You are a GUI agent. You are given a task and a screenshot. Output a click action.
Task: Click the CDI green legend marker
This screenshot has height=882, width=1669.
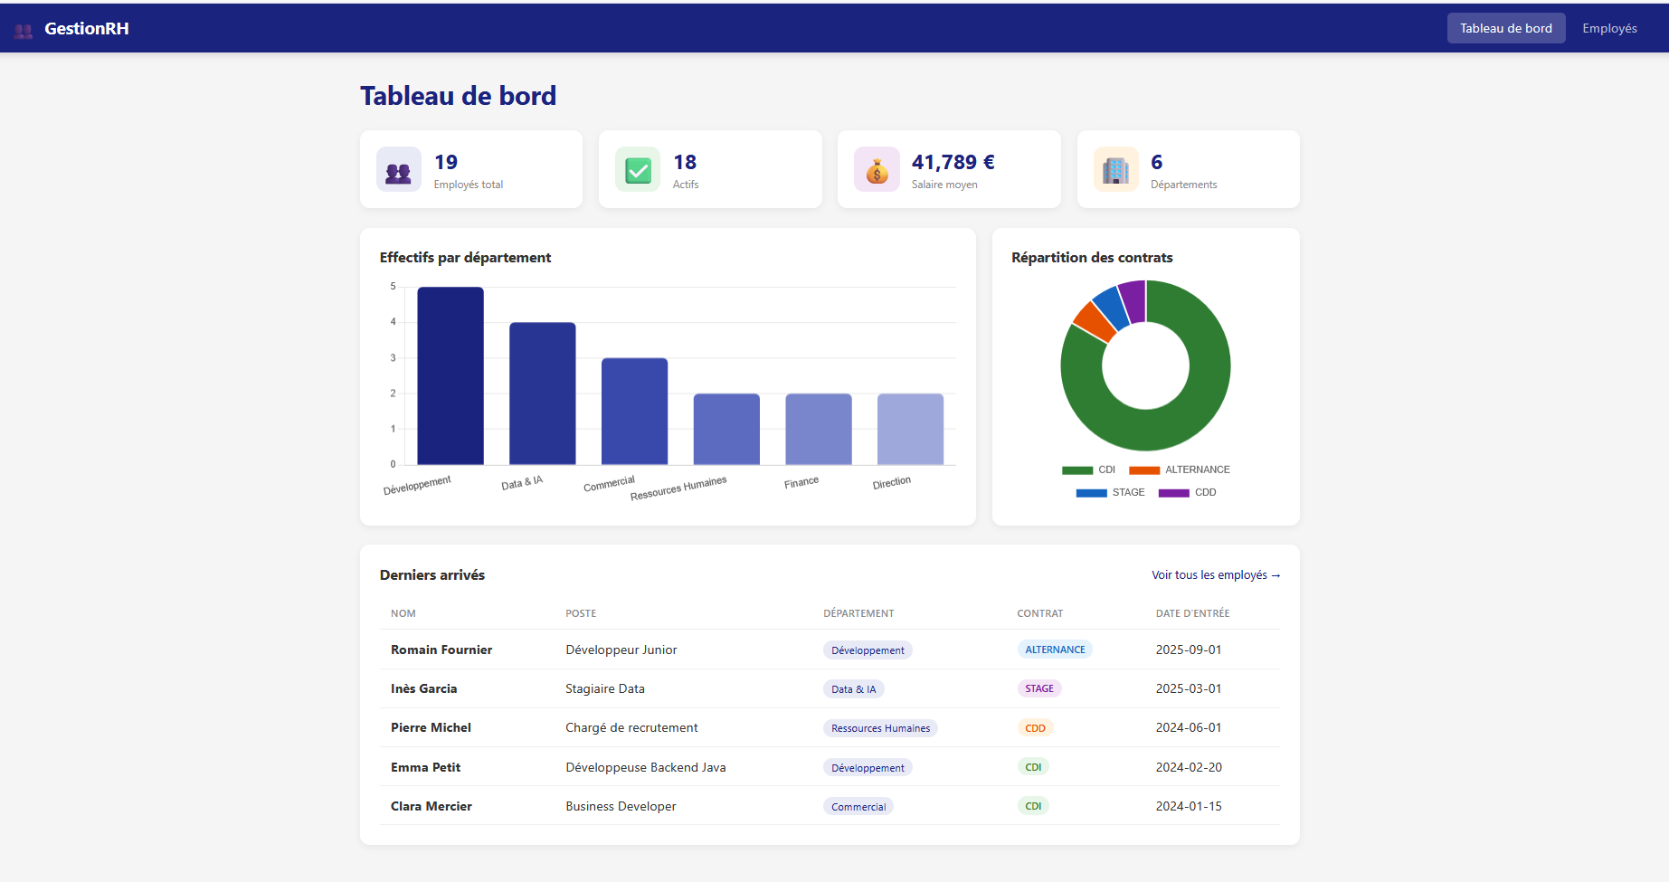click(x=1076, y=469)
